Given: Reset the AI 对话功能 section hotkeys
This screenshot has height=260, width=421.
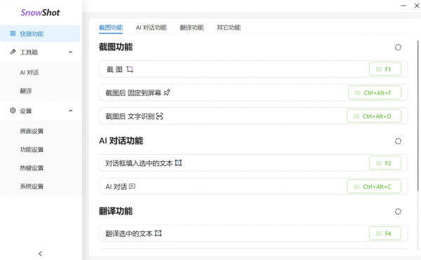Looking at the screenshot, I should (x=398, y=142).
